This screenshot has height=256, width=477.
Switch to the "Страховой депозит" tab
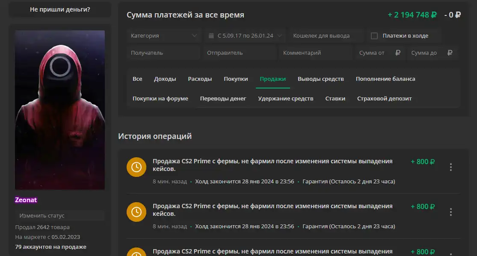tap(384, 98)
